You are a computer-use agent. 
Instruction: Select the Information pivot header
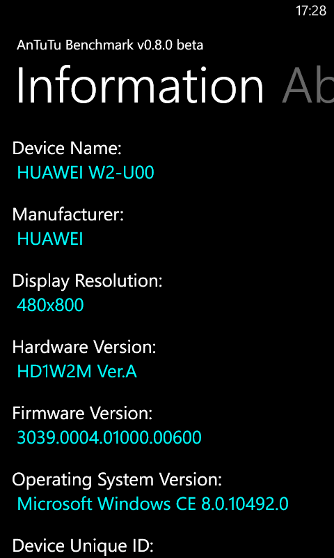click(140, 84)
